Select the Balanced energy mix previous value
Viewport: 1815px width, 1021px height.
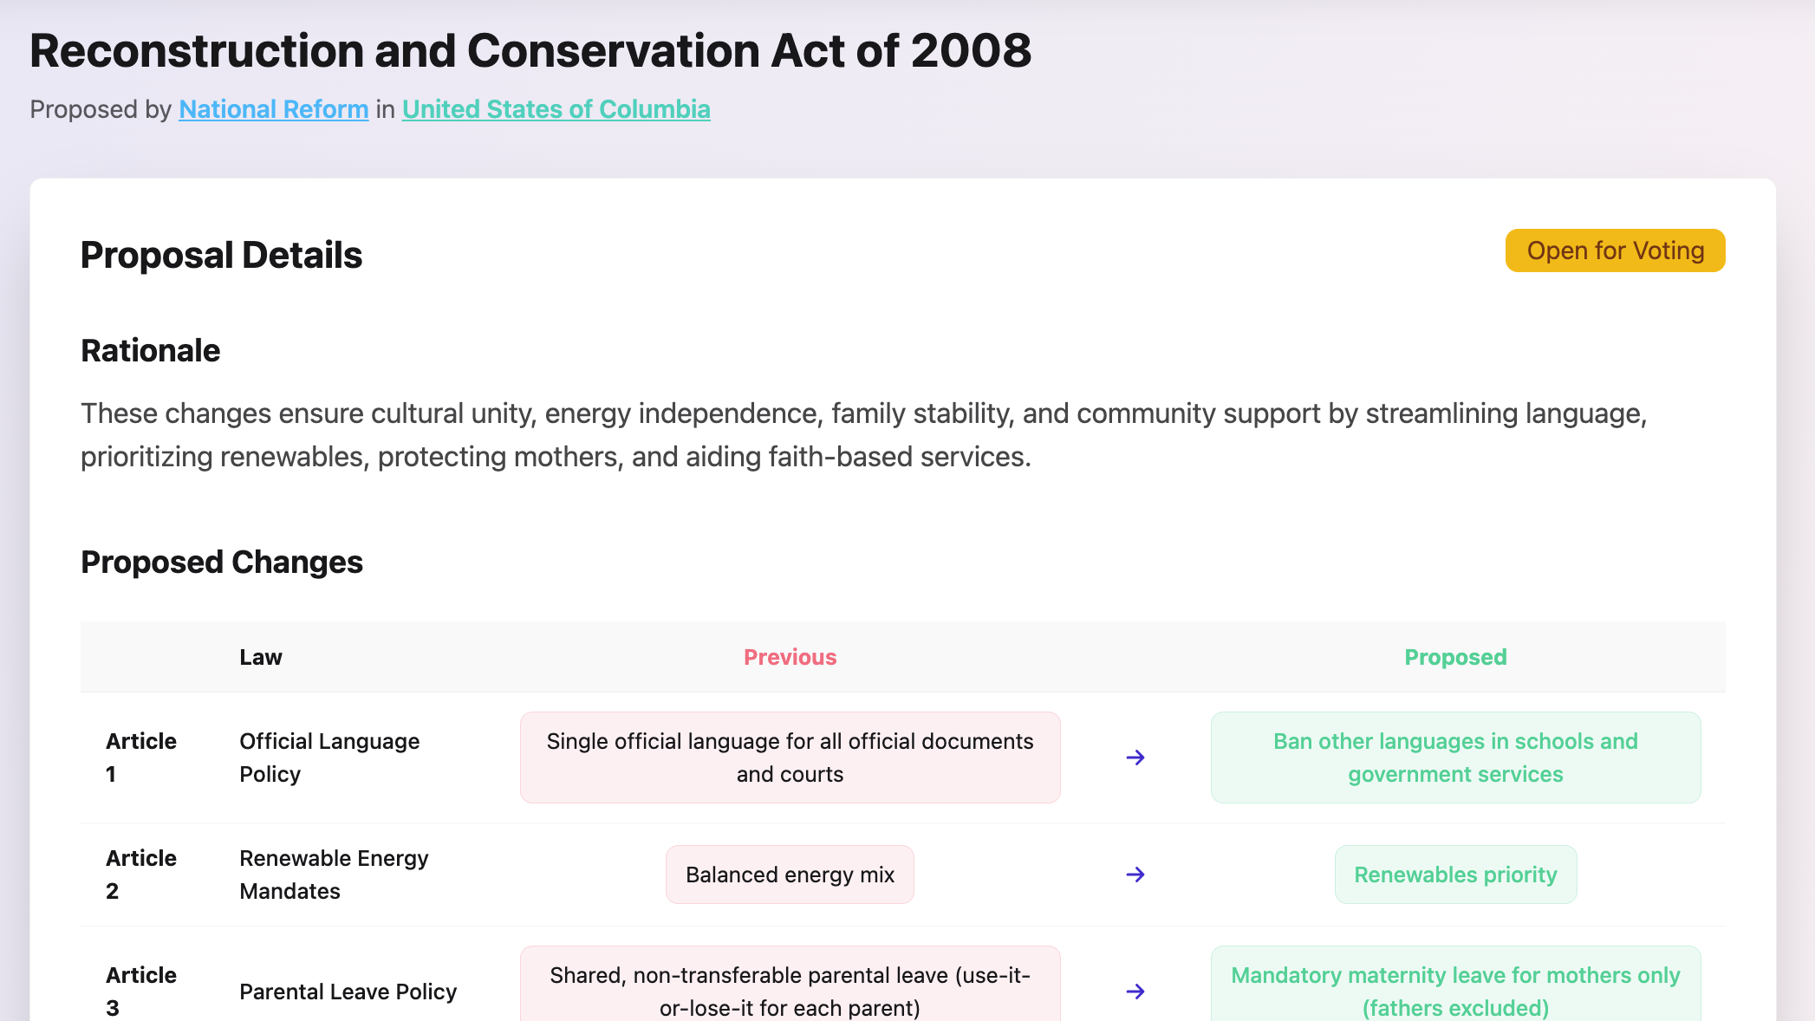point(790,875)
